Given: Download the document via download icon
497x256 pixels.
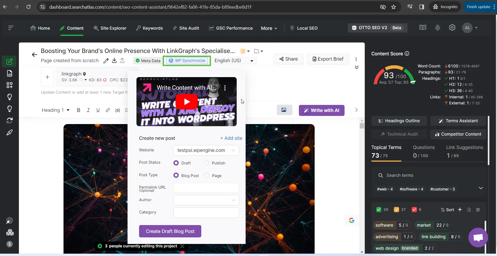Looking at the screenshot, I should (x=114, y=61).
